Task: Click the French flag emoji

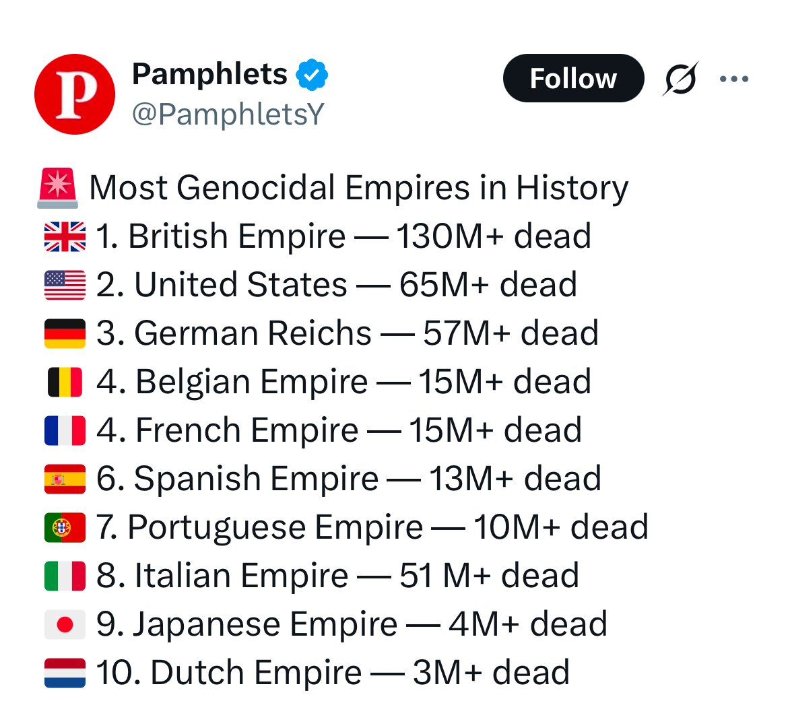Action: point(65,431)
